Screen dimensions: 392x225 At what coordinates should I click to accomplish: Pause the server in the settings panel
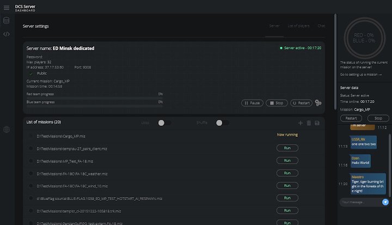click(252, 102)
